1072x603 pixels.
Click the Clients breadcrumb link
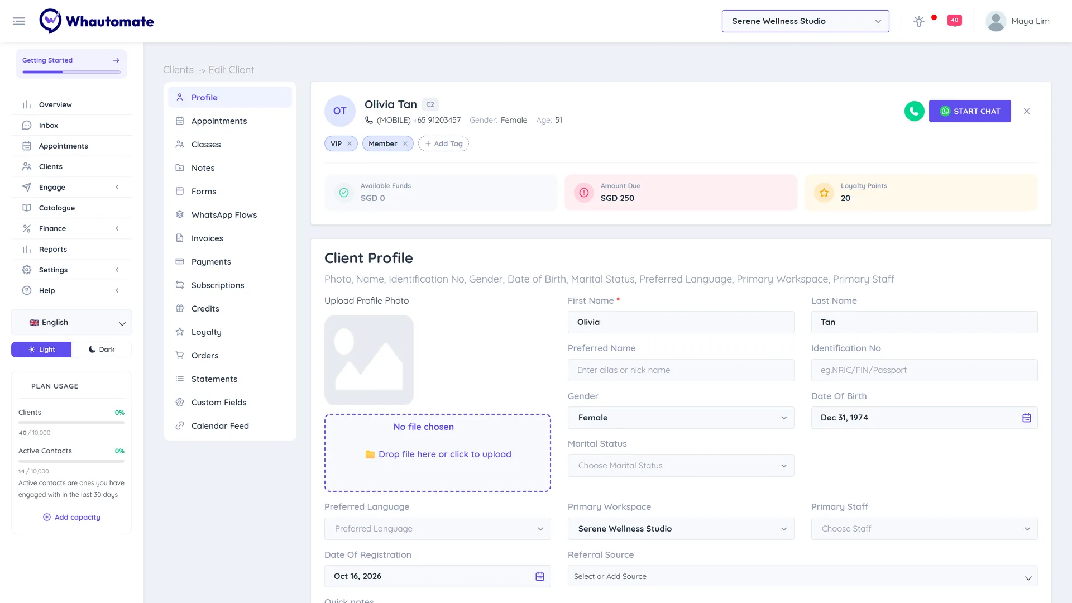[178, 70]
